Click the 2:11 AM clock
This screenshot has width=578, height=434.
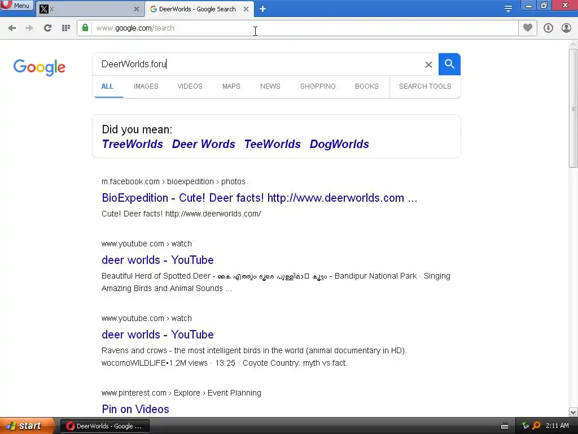pyautogui.click(x=557, y=426)
